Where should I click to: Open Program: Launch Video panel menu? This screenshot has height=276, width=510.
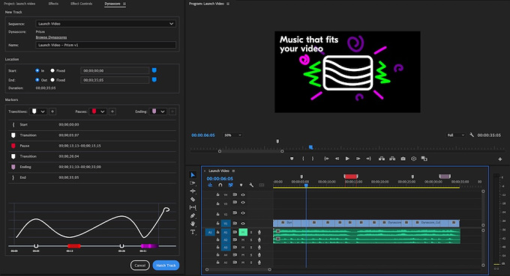click(228, 4)
